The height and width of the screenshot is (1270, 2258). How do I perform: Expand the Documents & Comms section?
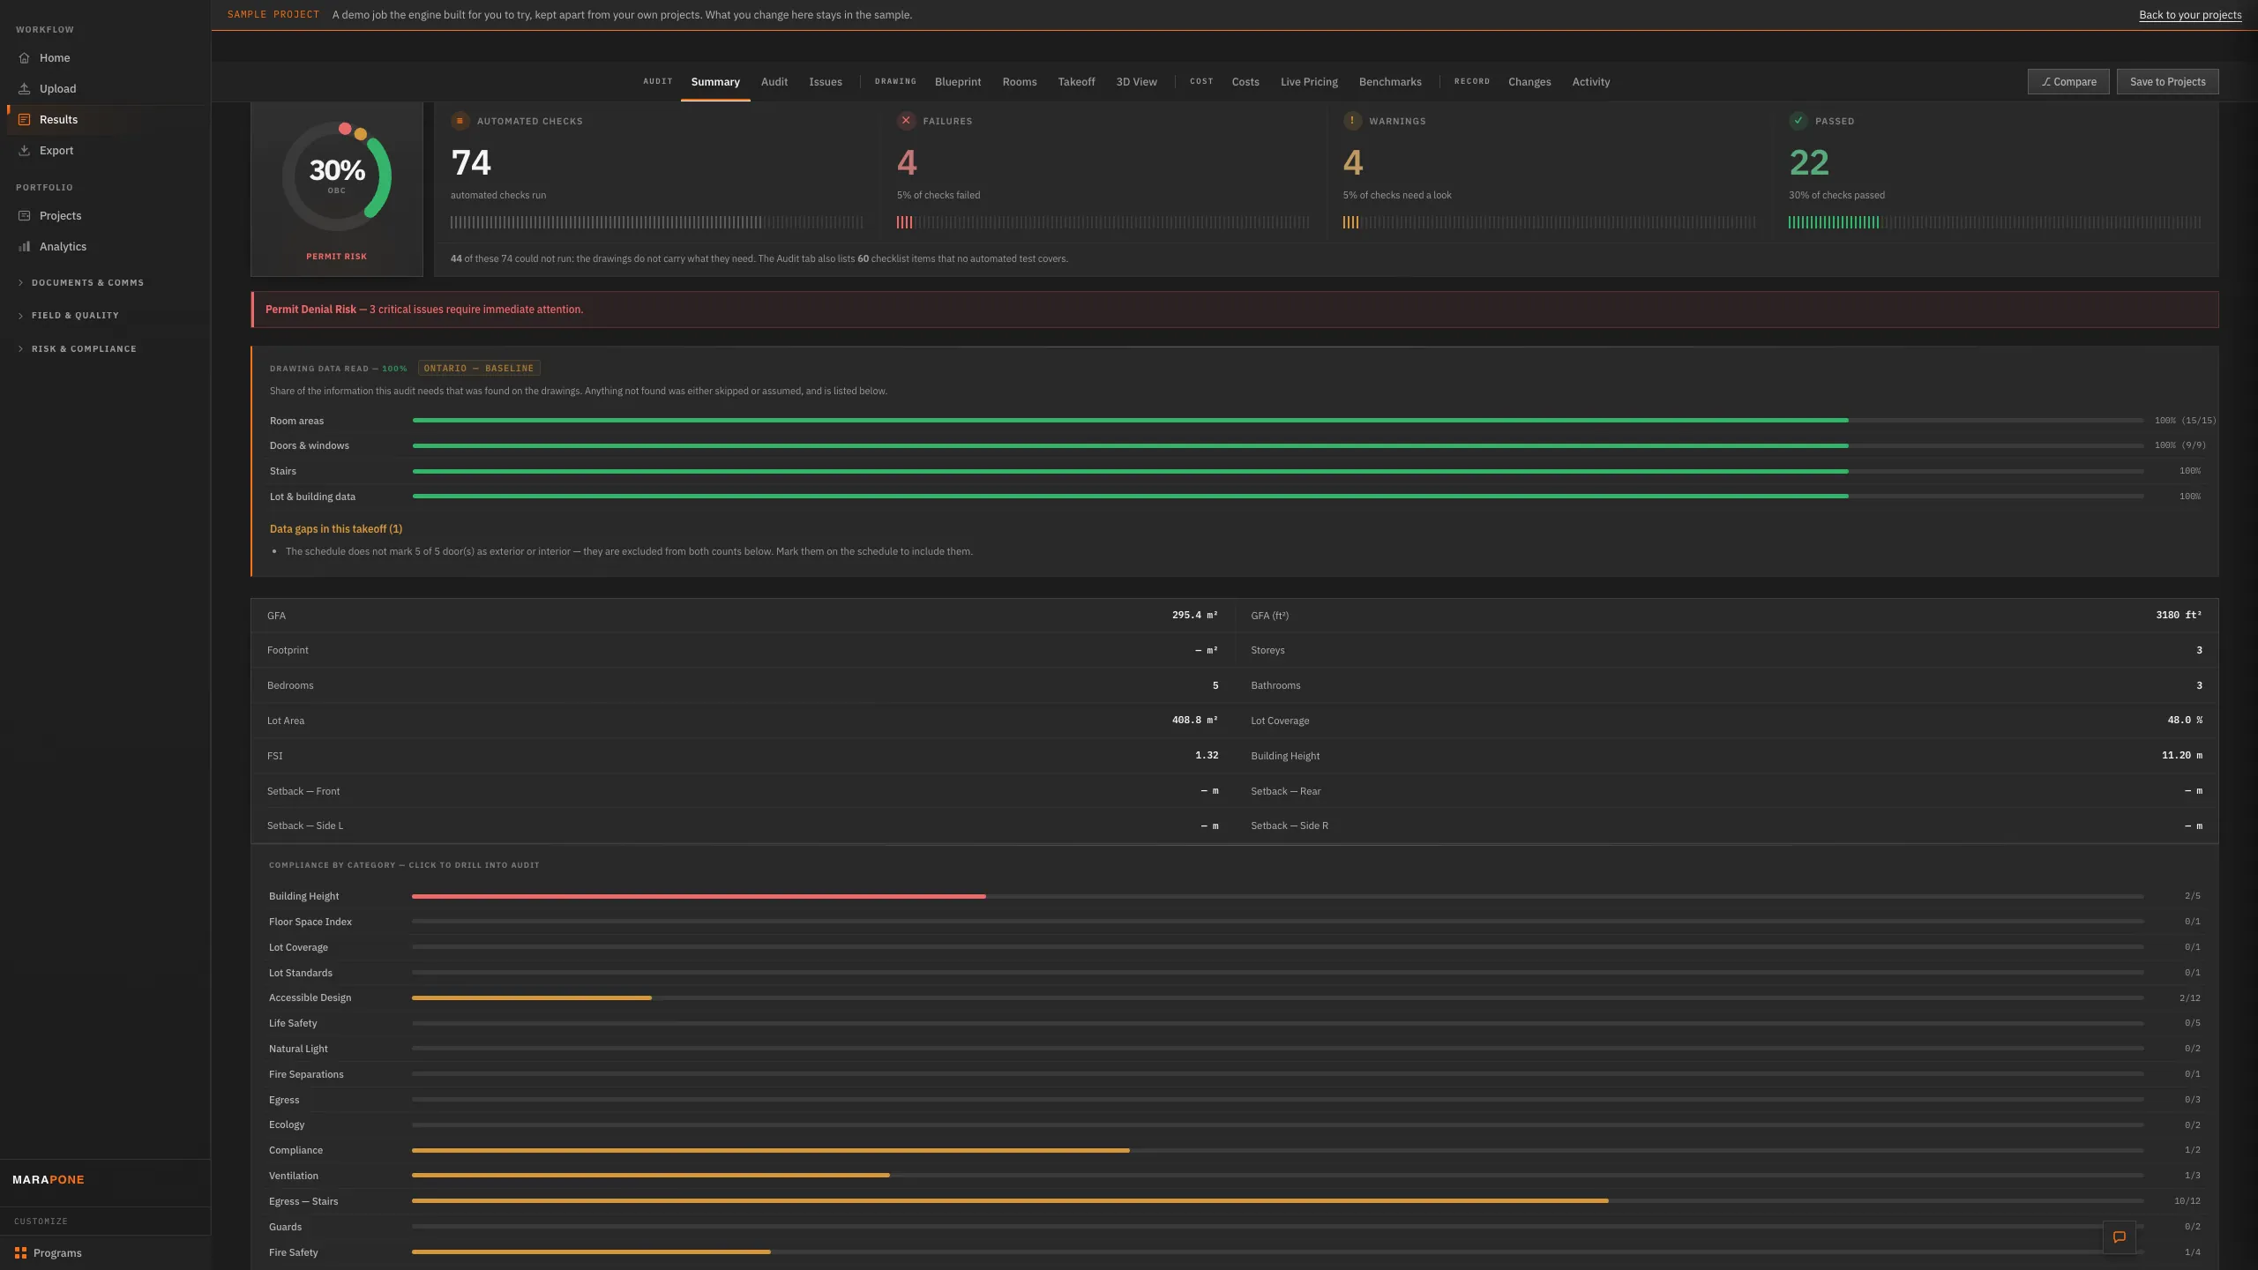coord(81,283)
